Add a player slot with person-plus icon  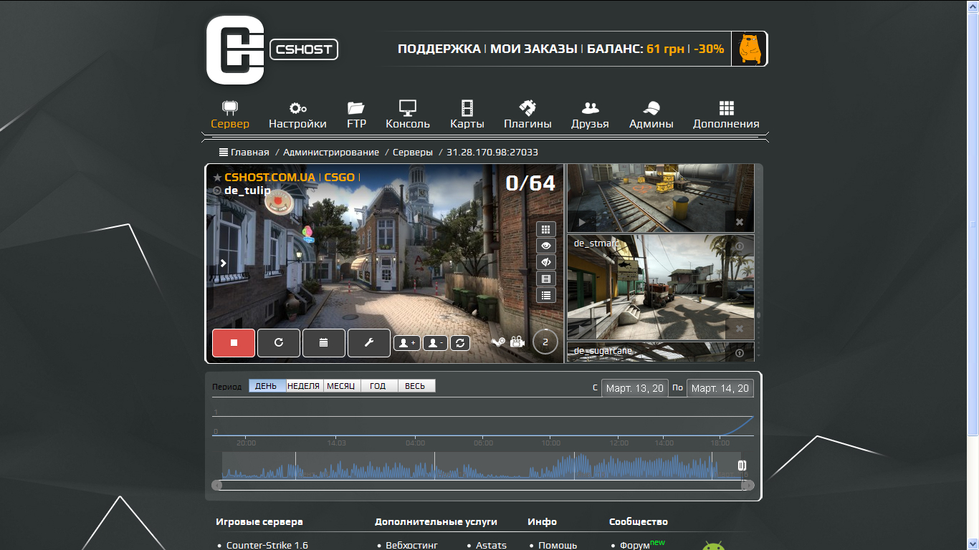(x=407, y=343)
